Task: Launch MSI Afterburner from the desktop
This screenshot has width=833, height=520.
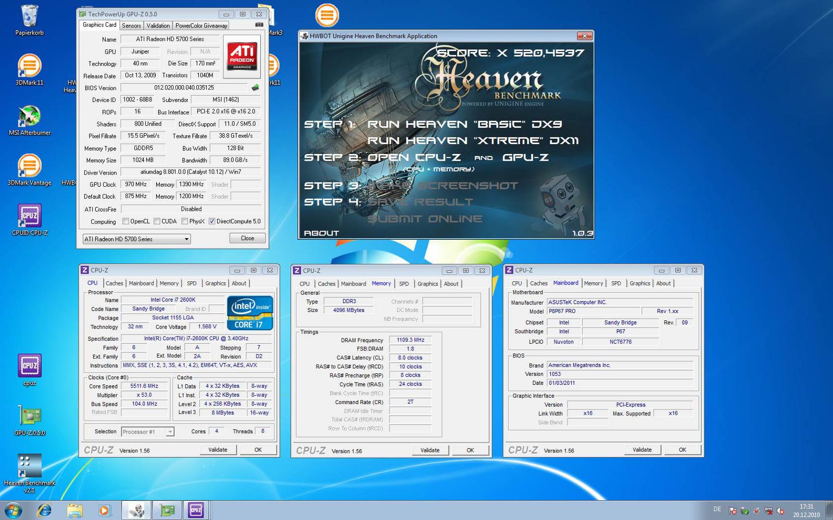Action: pyautogui.click(x=30, y=120)
